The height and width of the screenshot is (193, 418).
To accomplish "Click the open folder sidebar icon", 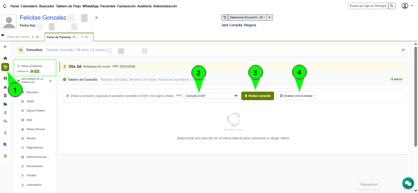I will (x=5, y=104).
